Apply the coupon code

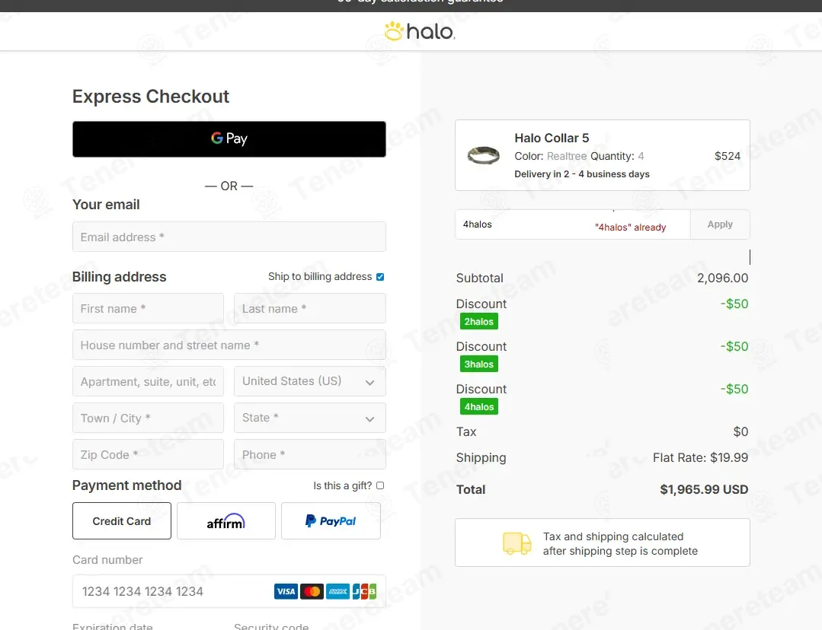(x=720, y=224)
